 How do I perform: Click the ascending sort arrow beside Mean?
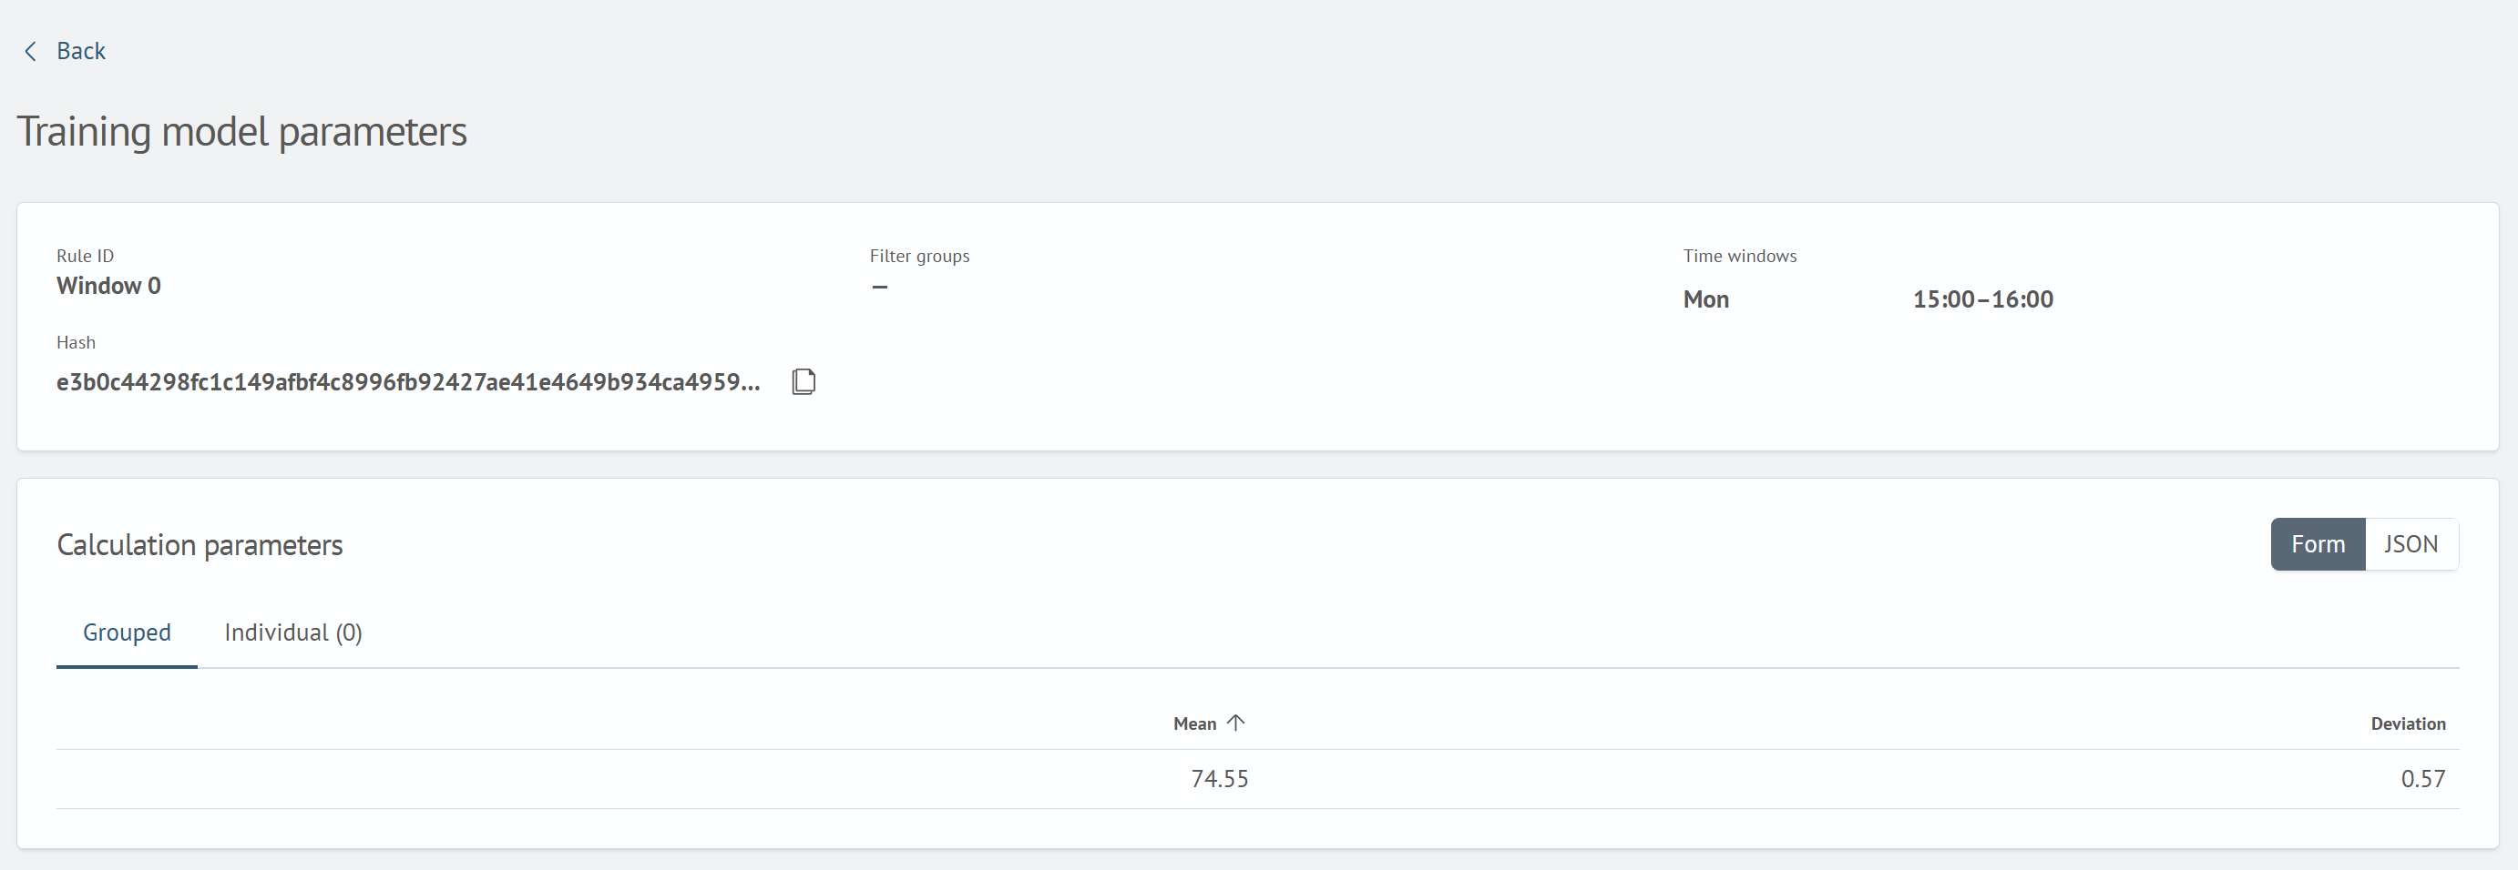click(x=1235, y=723)
